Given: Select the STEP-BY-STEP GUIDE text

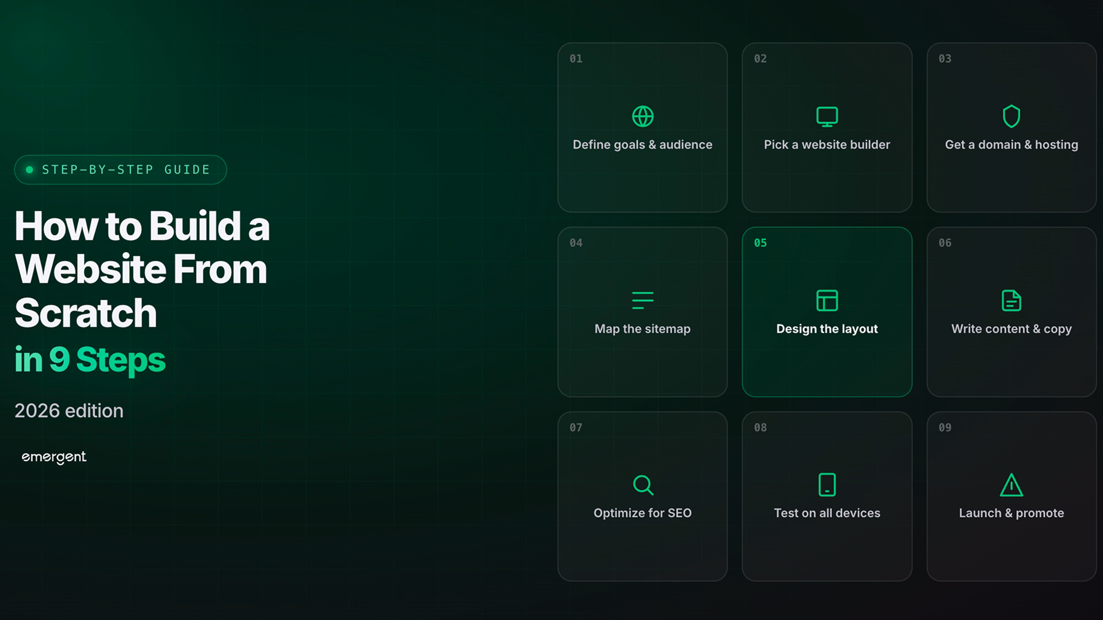Looking at the screenshot, I should pos(126,169).
